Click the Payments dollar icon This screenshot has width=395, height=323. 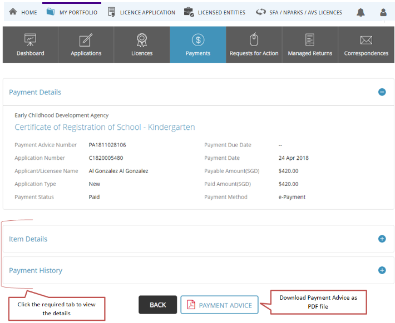(198, 39)
